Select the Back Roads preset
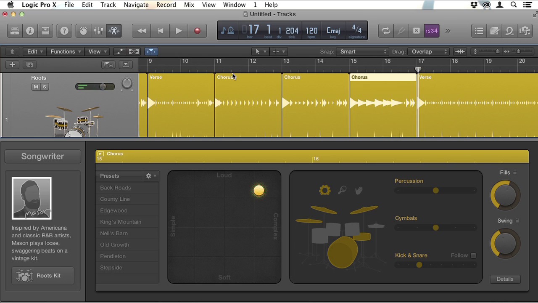Image resolution: width=538 pixels, height=303 pixels. [127, 188]
